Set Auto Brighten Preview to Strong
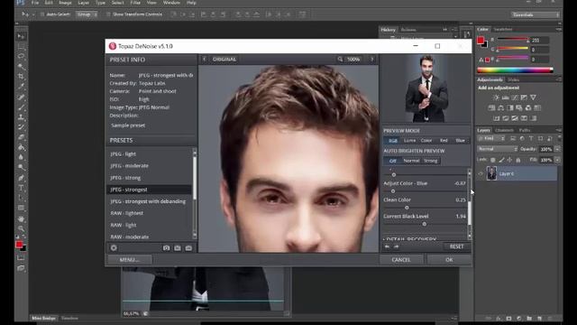The width and height of the screenshot is (577, 325). (431, 161)
